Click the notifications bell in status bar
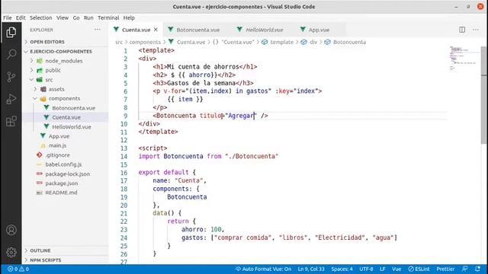488x274 pixels. point(478,269)
